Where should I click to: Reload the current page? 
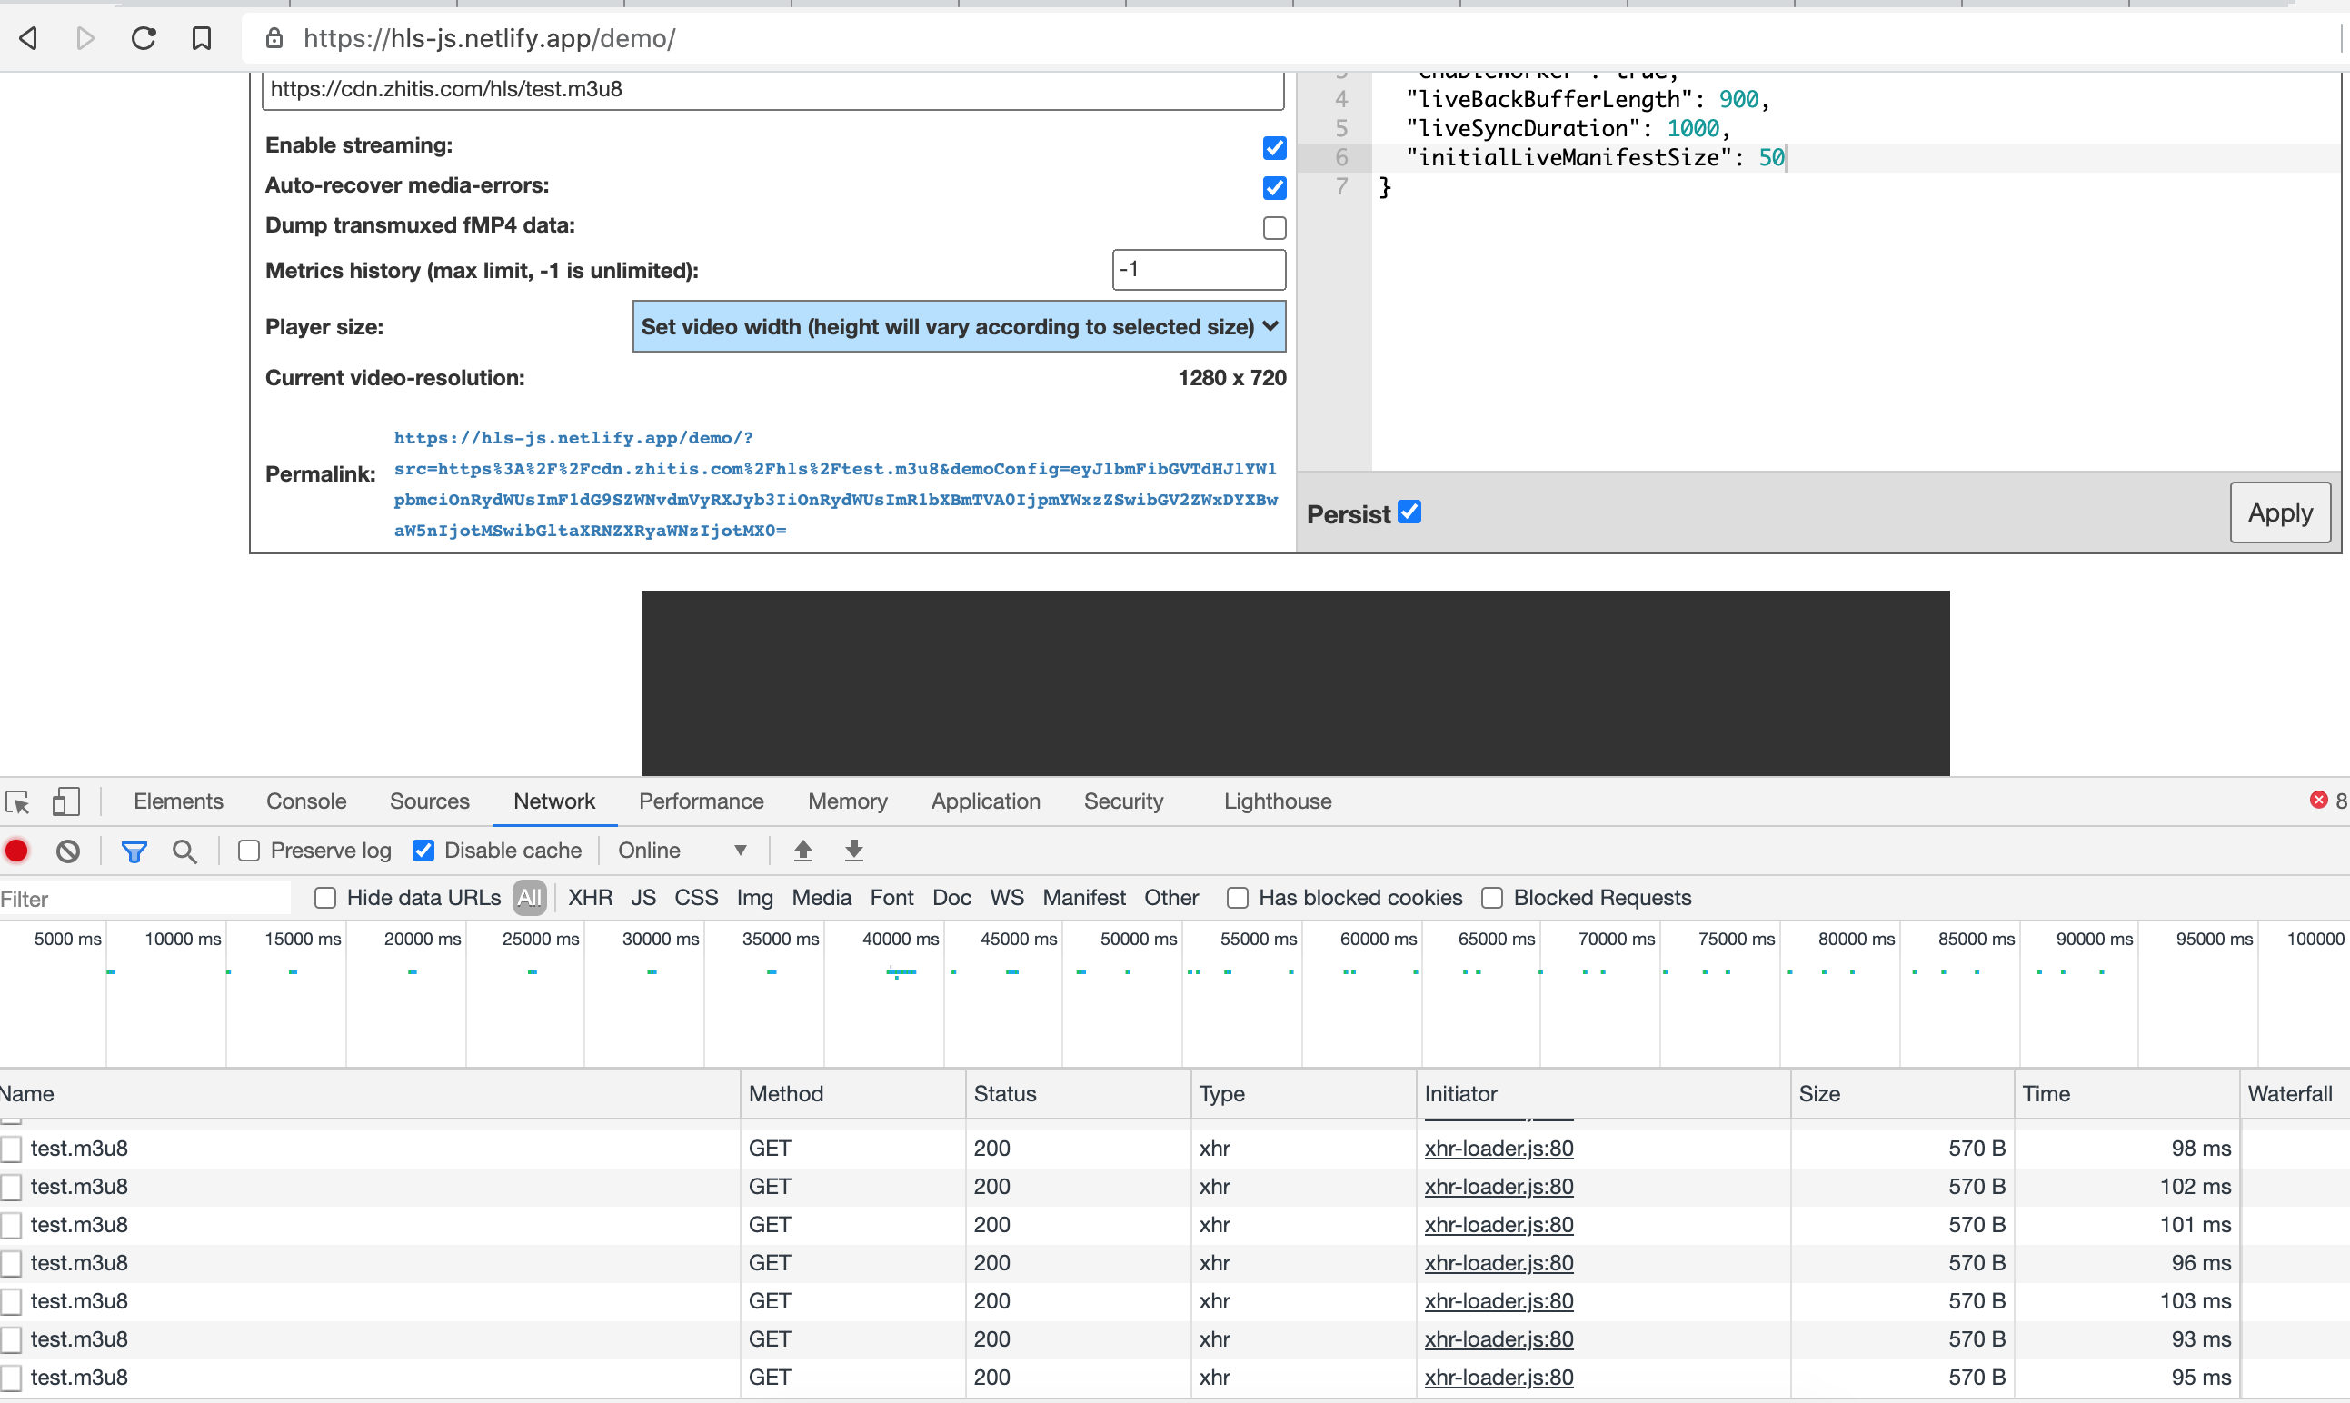pos(143,38)
